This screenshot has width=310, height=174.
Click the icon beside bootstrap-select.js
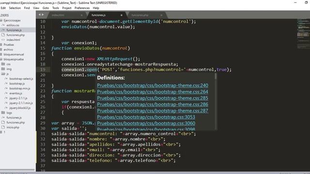[6, 79]
